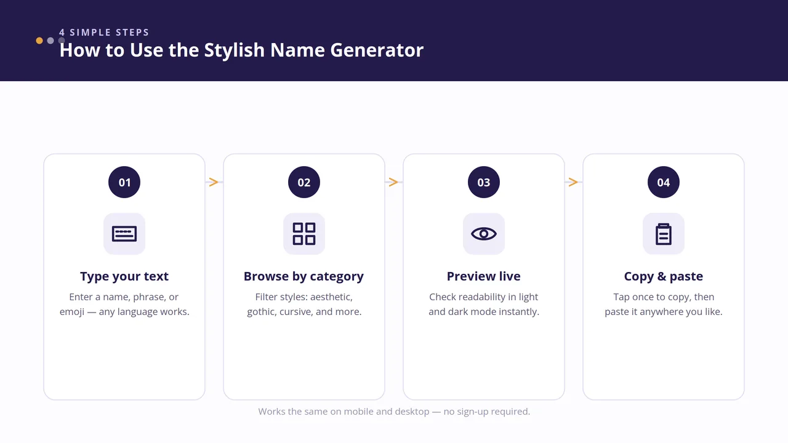This screenshot has width=788, height=443.
Task: Click the eye preview icon in step 03
Action: tap(484, 234)
